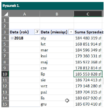The height and width of the screenshot is (109, 105).
Task: Select row 15 header
Action: coord(5,104)
